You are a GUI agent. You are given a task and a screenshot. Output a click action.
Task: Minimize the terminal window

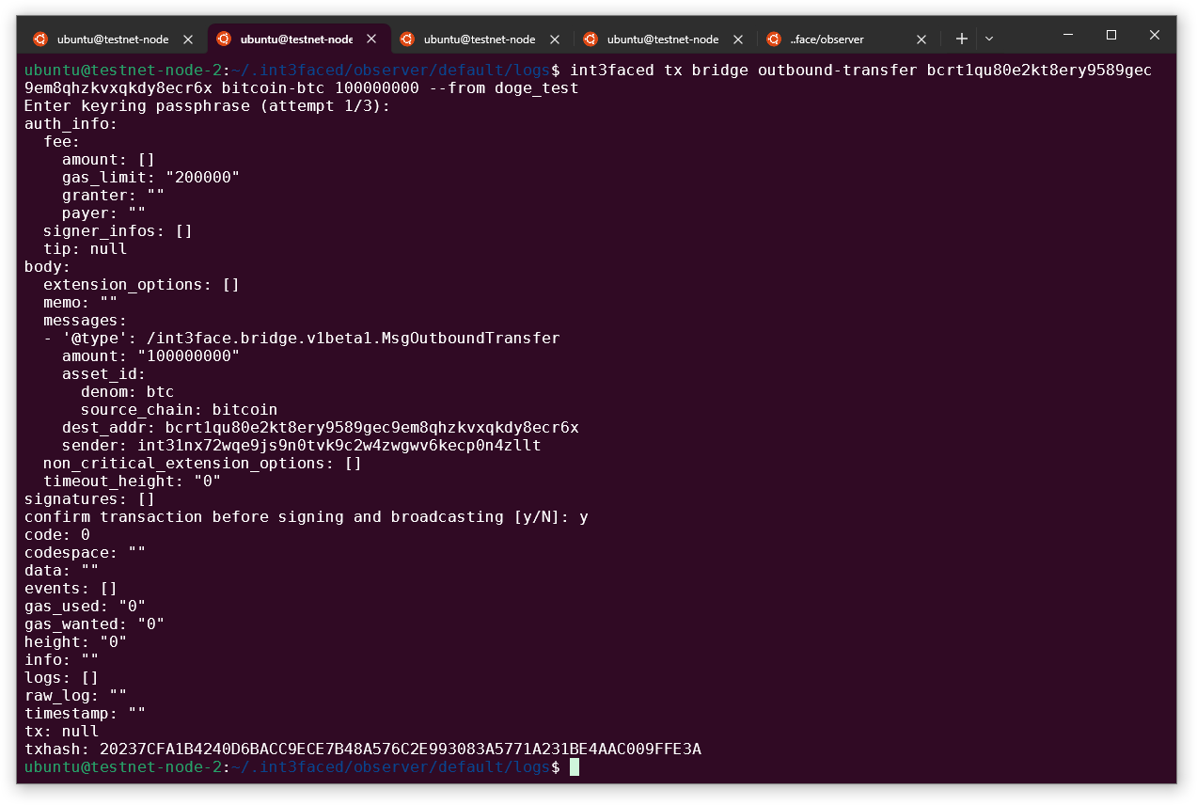point(1066,34)
